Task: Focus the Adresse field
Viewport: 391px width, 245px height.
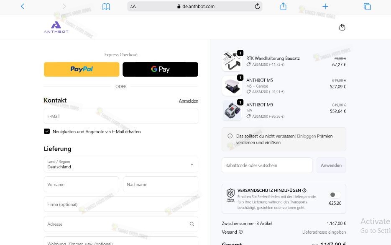Action: (121, 224)
